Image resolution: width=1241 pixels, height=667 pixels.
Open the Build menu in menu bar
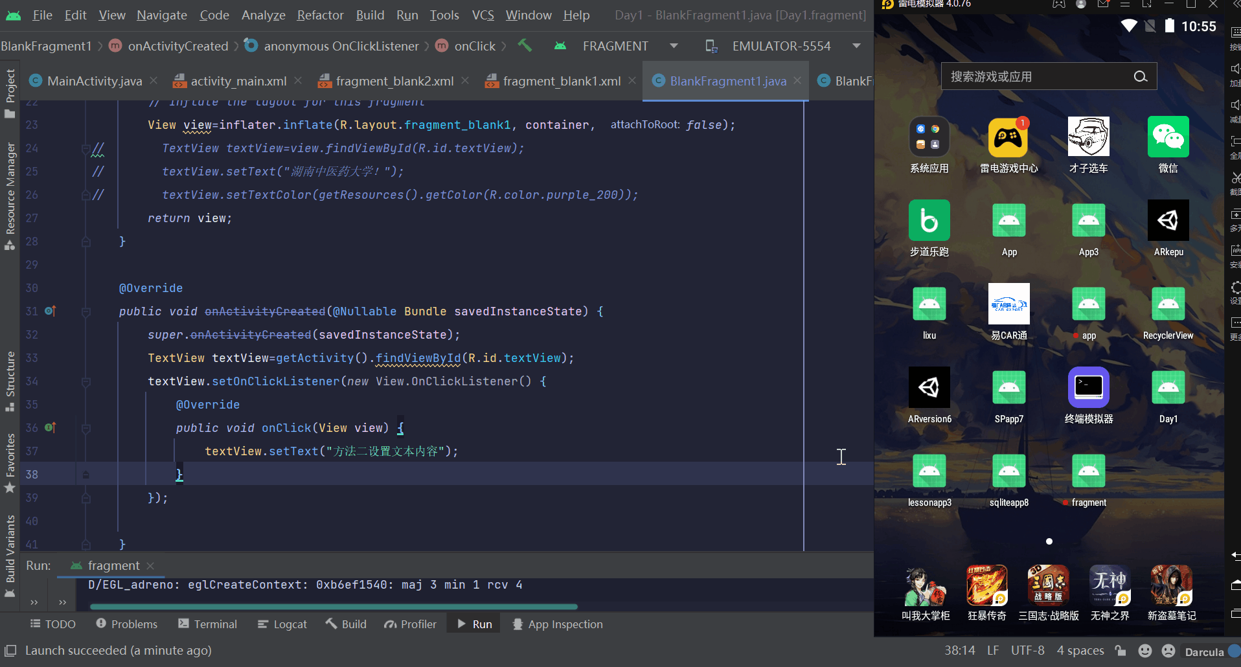(x=370, y=15)
